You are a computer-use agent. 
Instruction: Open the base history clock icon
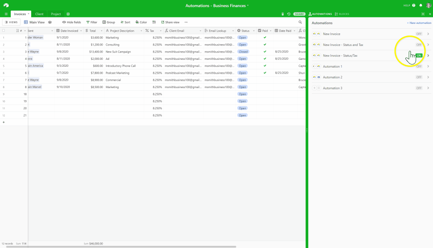[289, 14]
